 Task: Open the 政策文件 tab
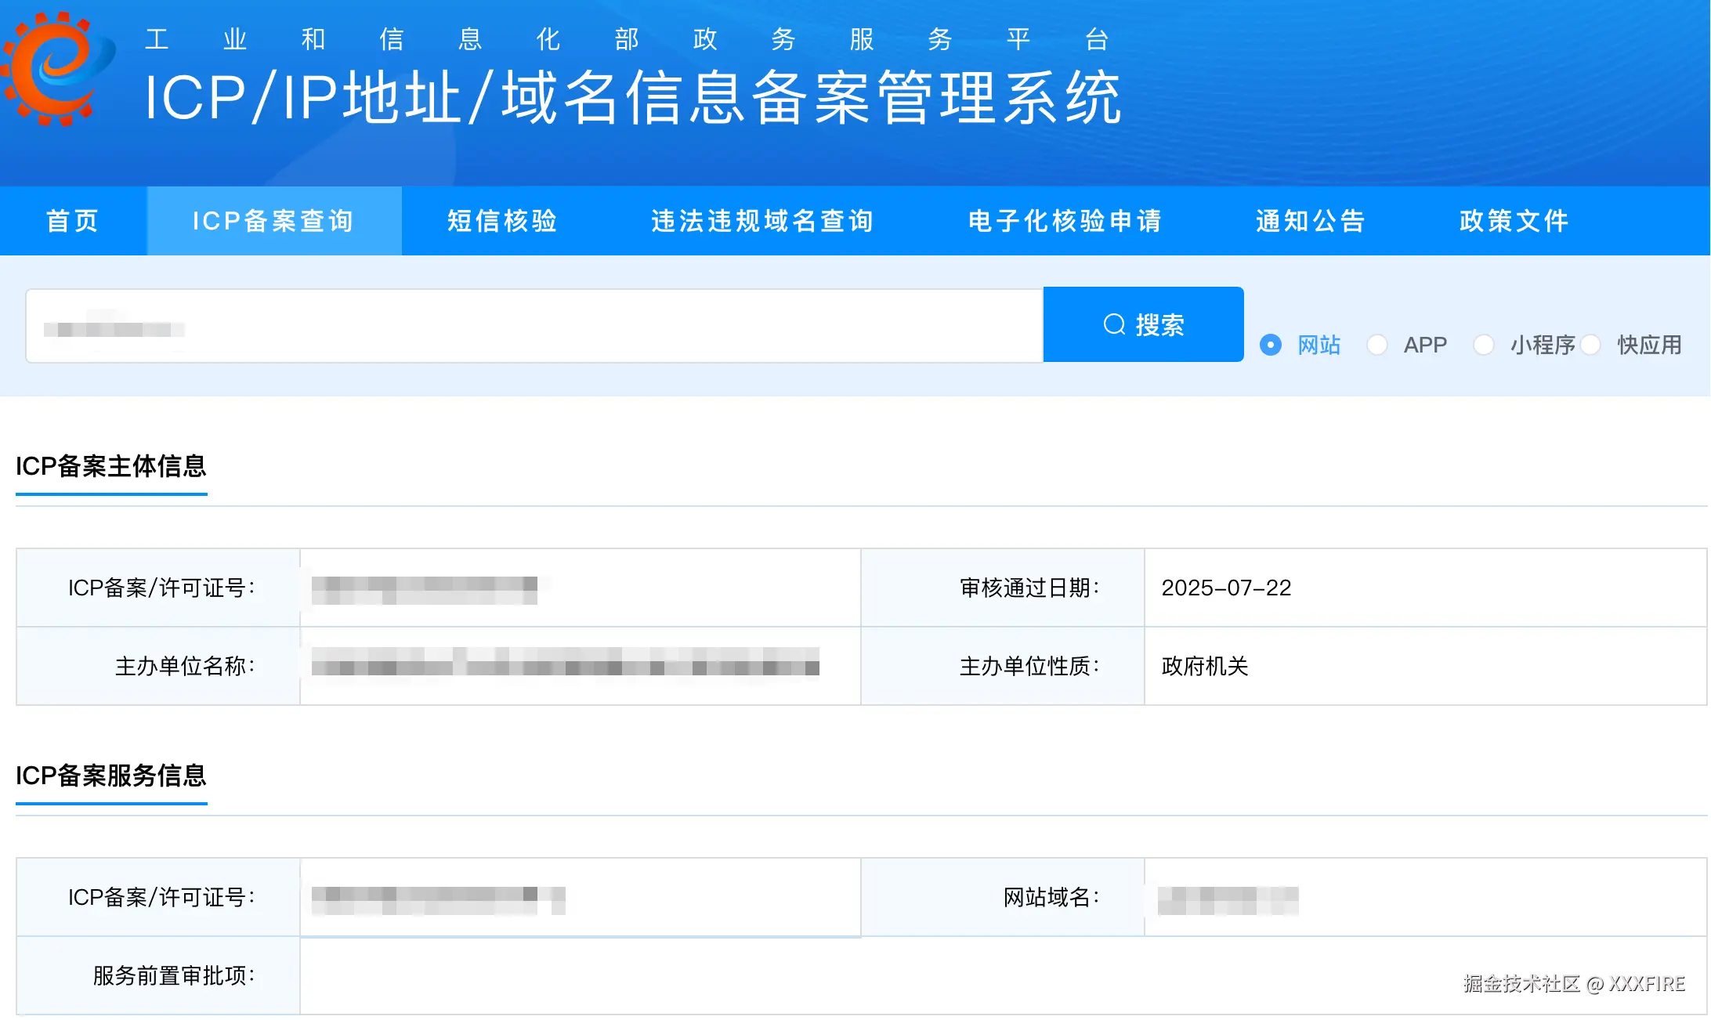(x=1514, y=221)
